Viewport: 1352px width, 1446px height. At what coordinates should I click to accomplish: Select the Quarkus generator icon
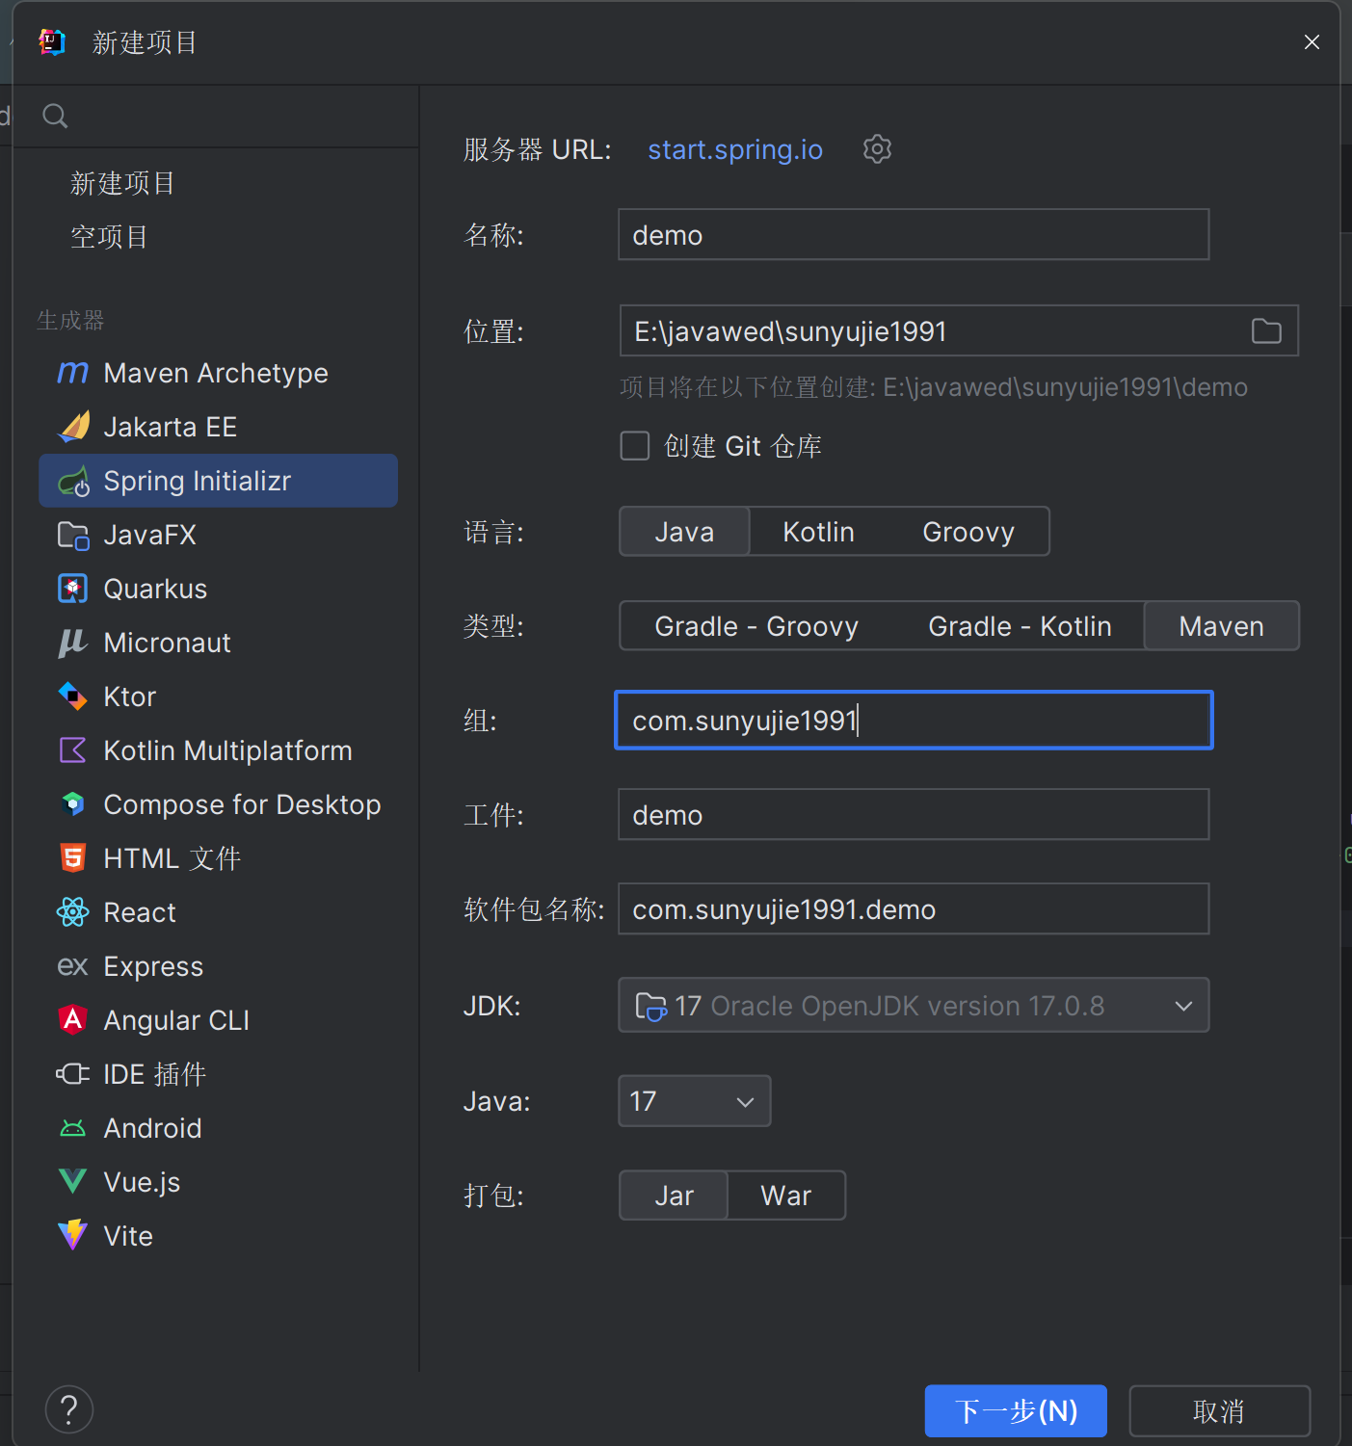(x=73, y=589)
